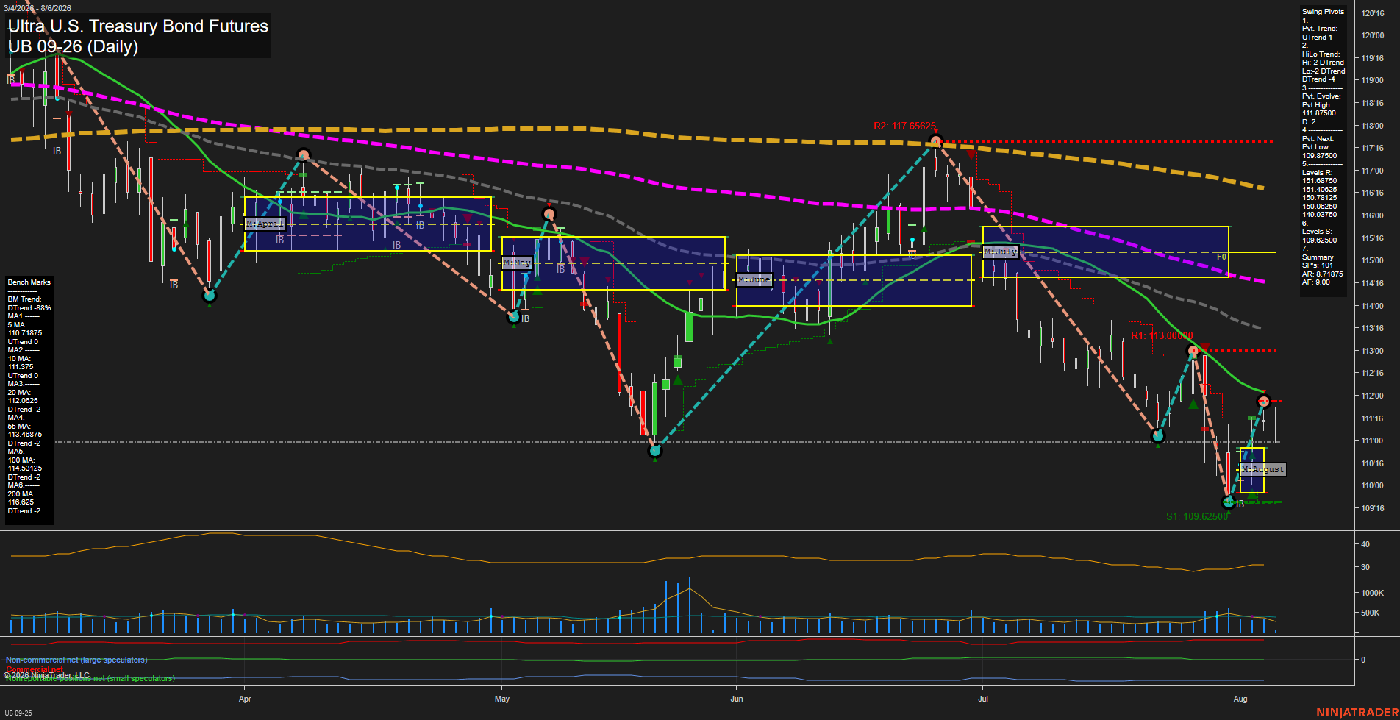1400x720 pixels.
Task: Click the "S1: 109.62500" support label
Action: tap(1197, 516)
